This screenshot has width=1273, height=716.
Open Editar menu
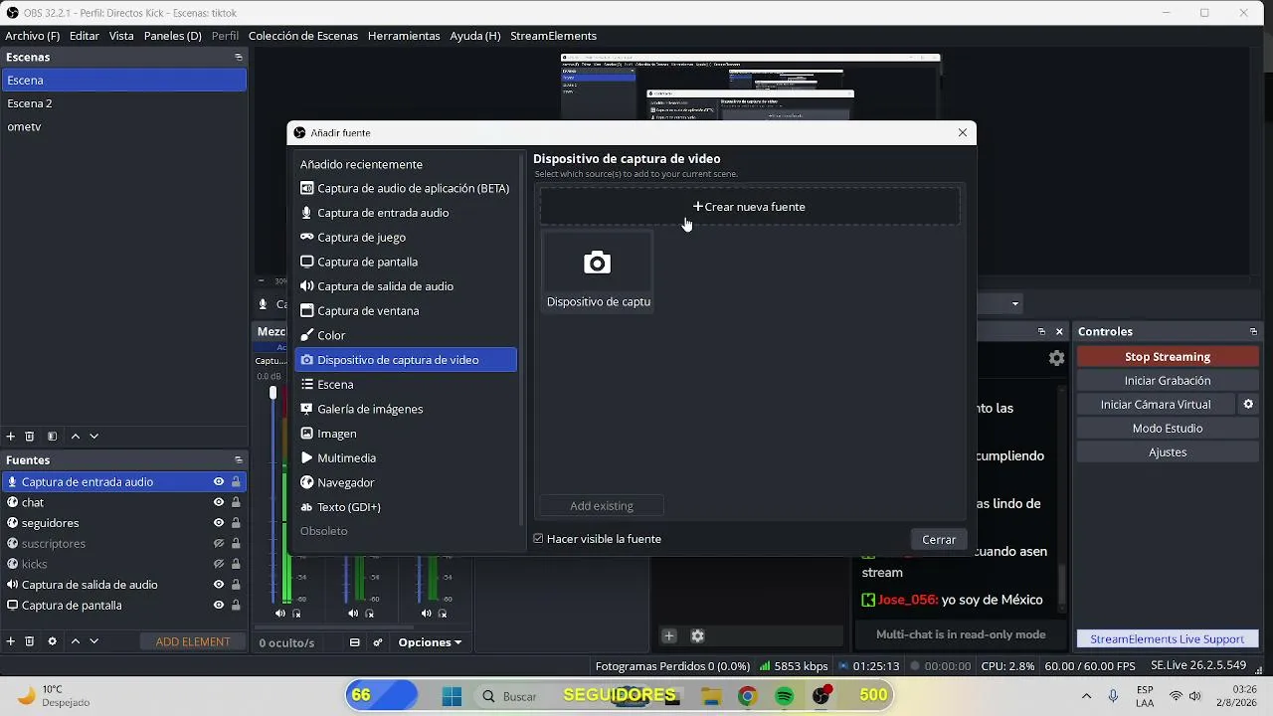85,36
